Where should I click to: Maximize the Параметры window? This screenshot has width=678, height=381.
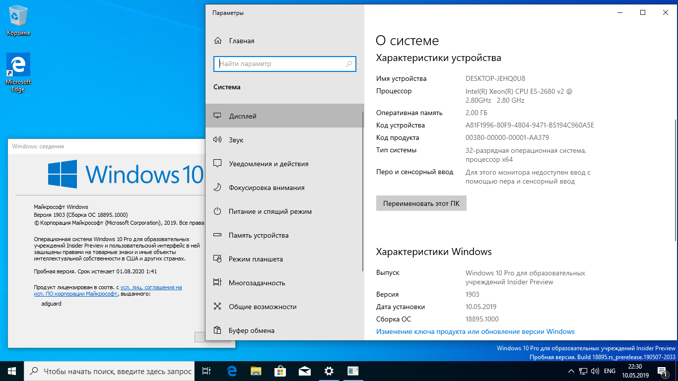(643, 13)
